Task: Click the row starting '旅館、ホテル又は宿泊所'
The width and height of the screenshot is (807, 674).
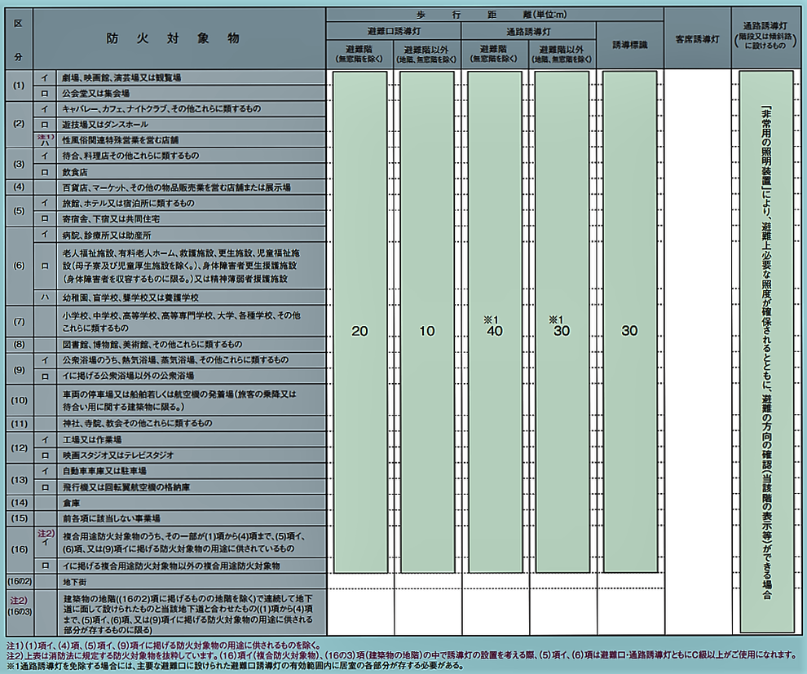Action: coord(191,203)
